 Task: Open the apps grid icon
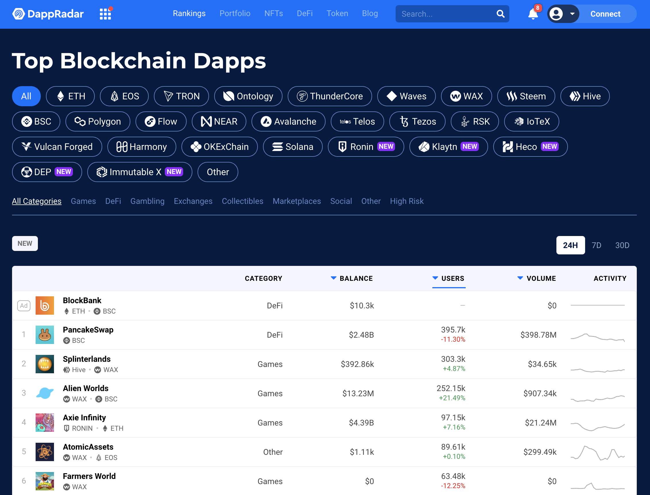(105, 13)
